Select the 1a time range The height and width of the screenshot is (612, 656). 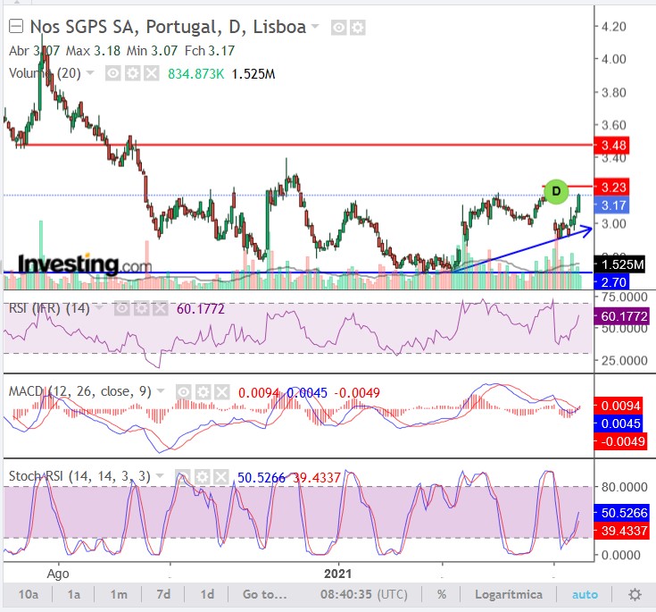73,594
